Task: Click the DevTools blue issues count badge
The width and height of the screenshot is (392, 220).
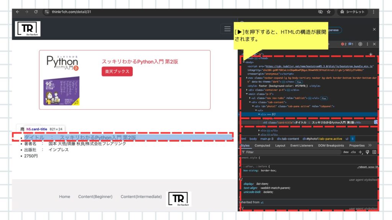Action: click(x=351, y=44)
